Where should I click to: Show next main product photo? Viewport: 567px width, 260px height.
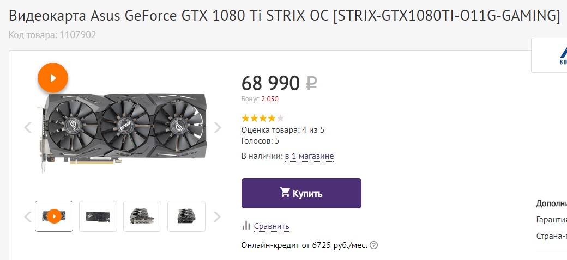tap(218, 128)
